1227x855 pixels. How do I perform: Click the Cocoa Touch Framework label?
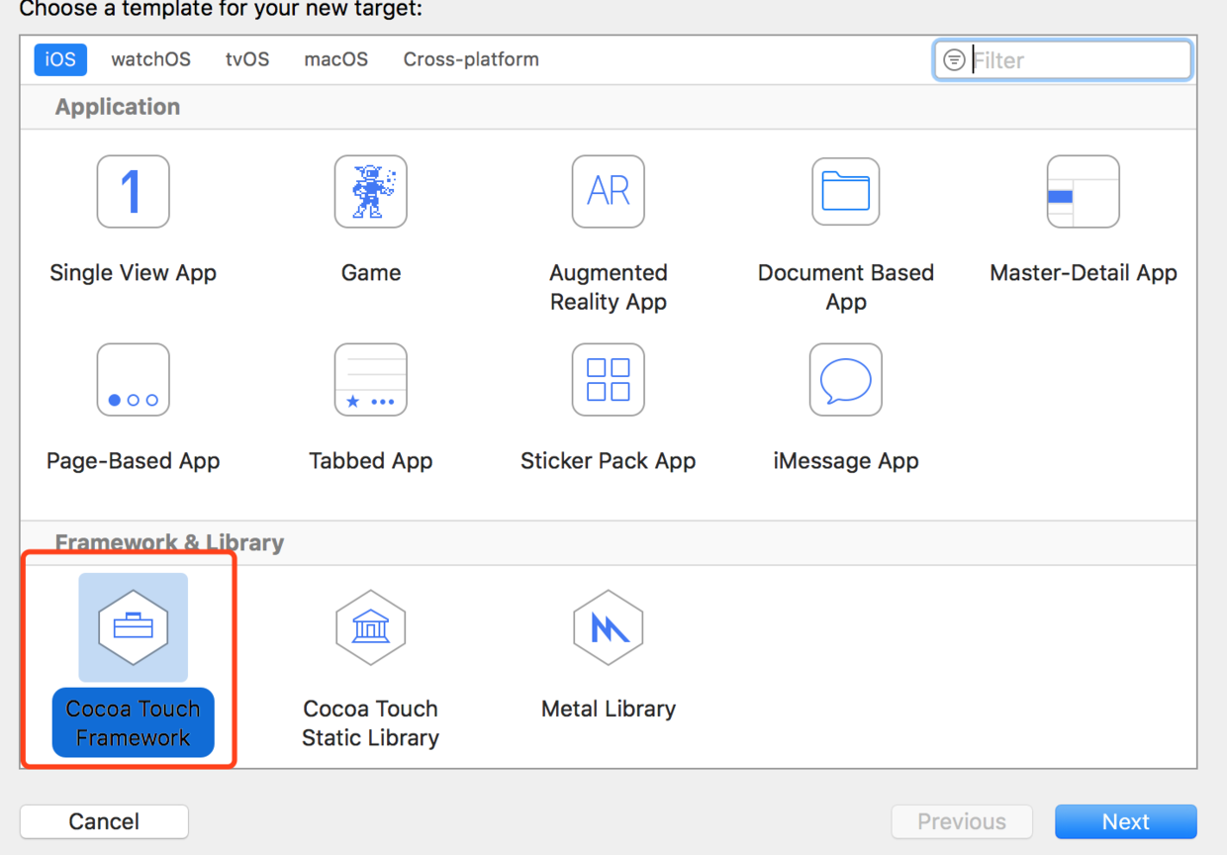133,723
